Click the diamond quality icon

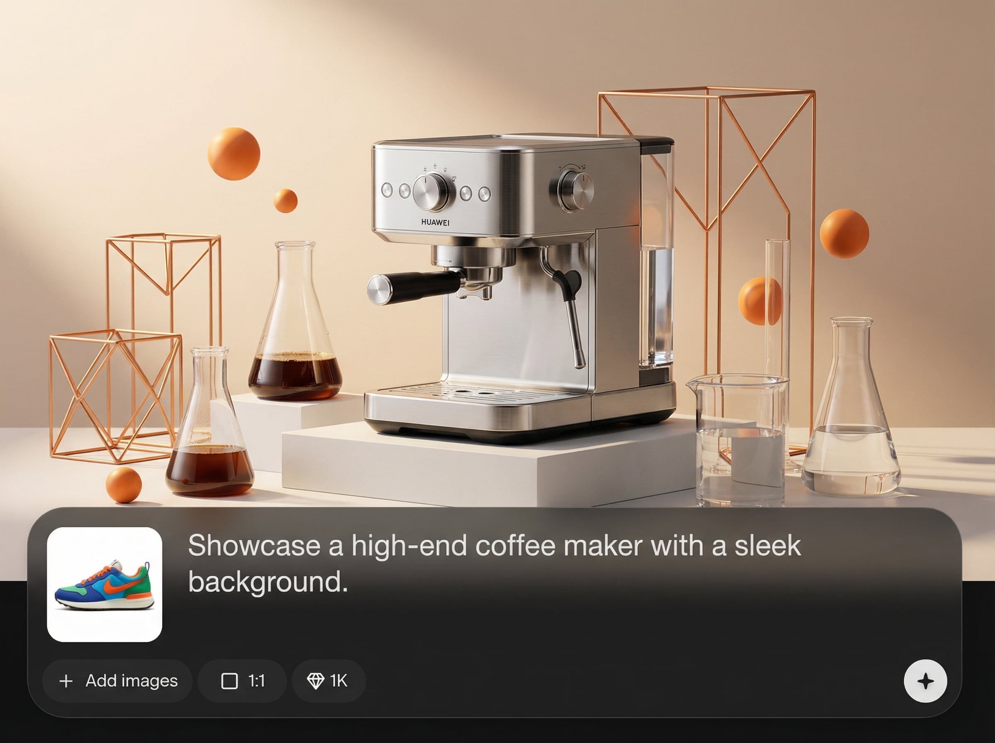coord(315,681)
